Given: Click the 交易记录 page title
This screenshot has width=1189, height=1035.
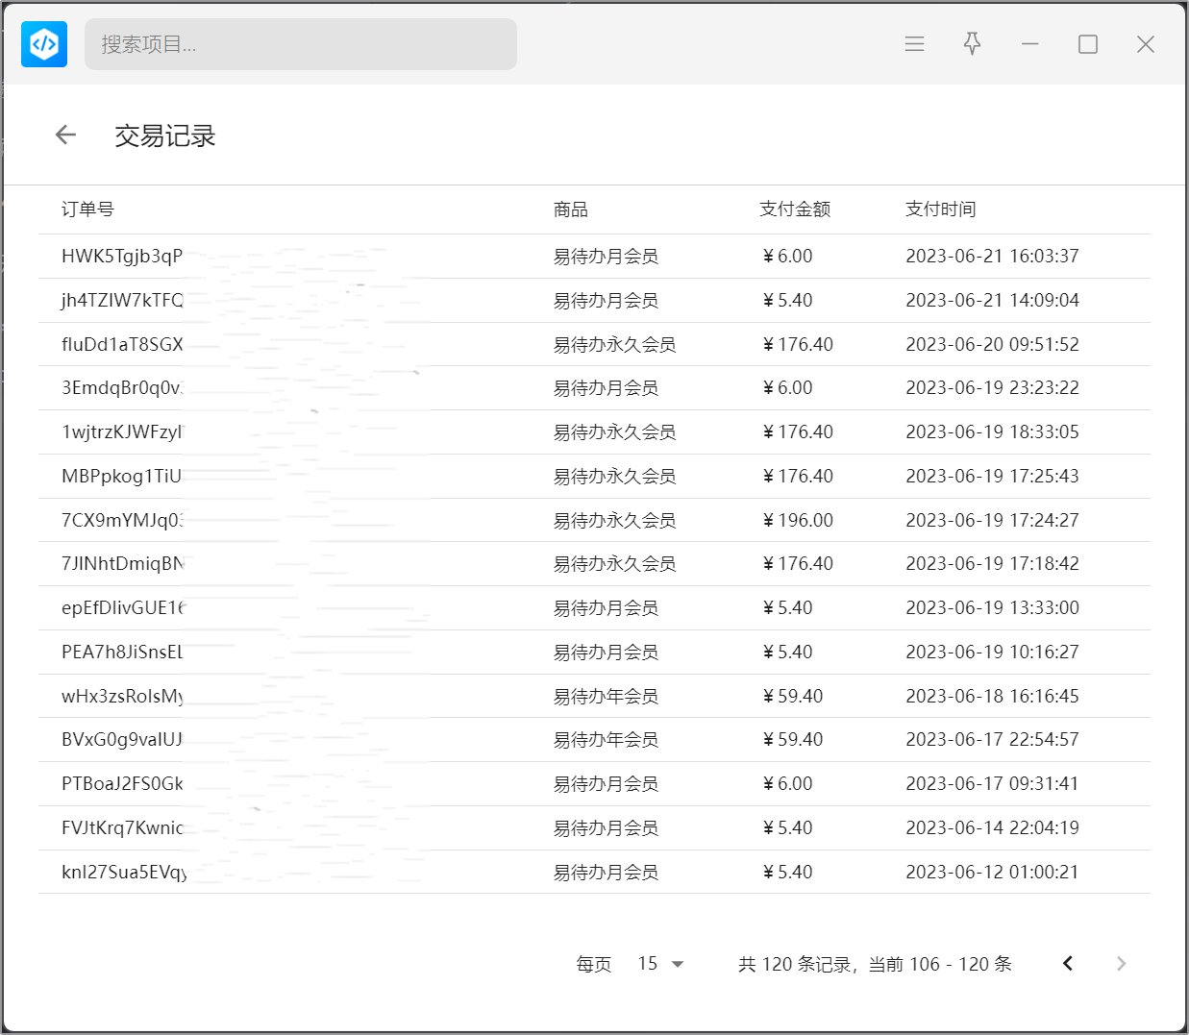Looking at the screenshot, I should point(165,136).
